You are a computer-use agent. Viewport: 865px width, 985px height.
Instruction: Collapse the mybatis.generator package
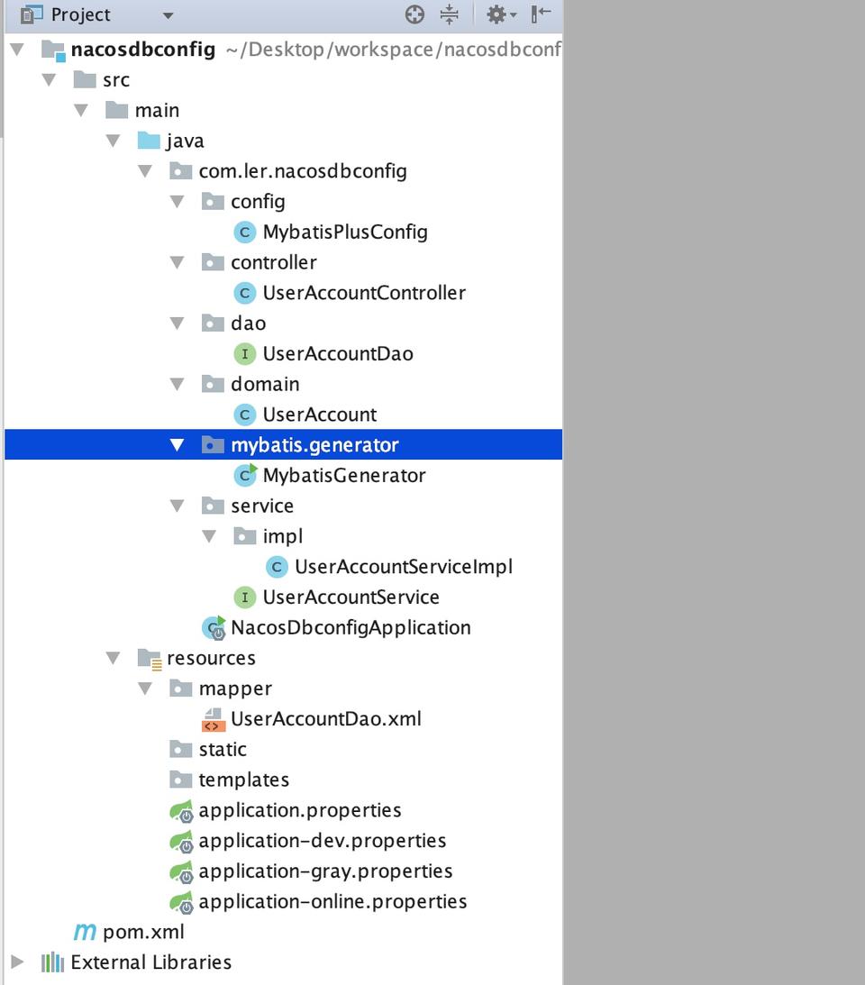[x=178, y=445]
